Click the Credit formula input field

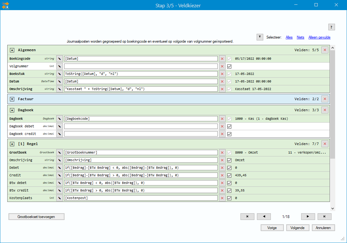(x=141, y=175)
